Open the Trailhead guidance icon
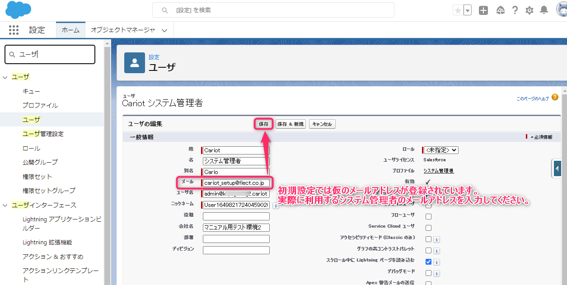Viewport: 567px width, 285px height. point(500,10)
